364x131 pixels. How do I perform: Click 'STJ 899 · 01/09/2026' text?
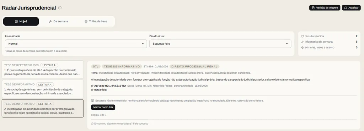(156, 66)
